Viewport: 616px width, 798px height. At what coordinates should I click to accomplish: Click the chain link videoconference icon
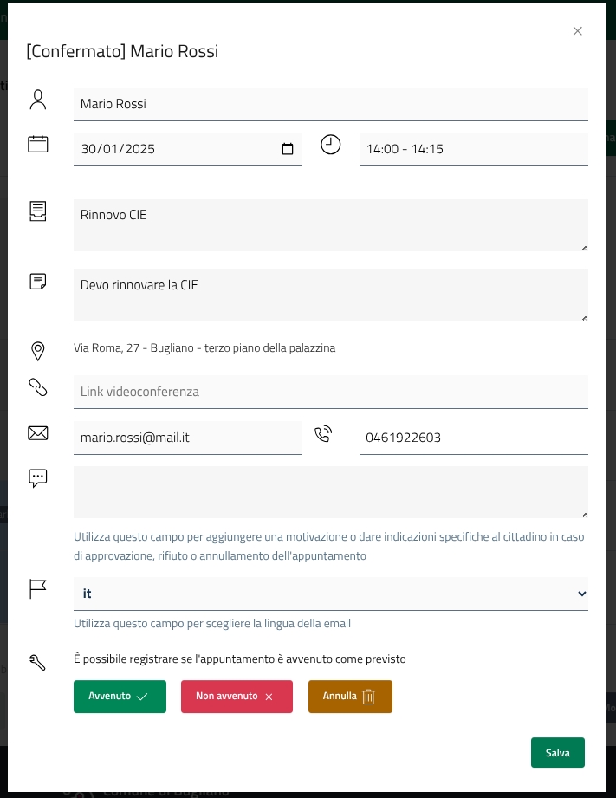pyautogui.click(x=37, y=387)
